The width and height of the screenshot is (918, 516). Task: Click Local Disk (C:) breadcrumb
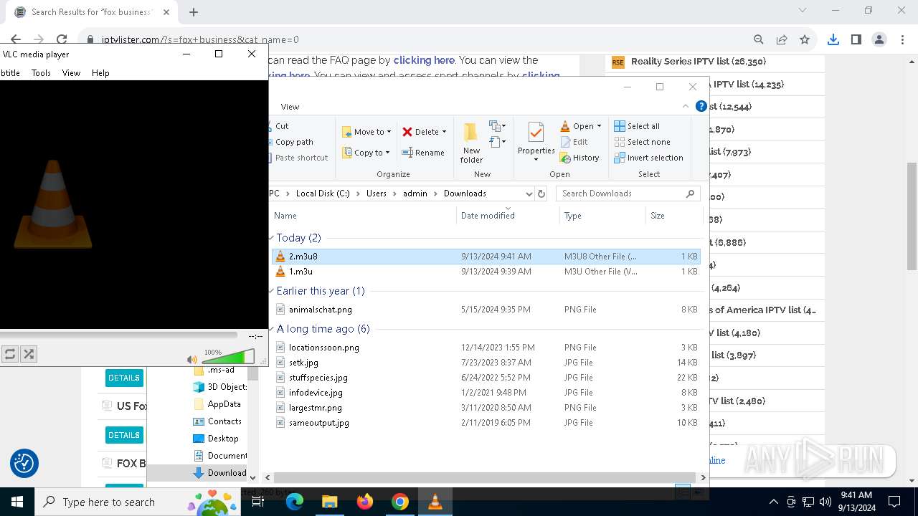coord(323,193)
